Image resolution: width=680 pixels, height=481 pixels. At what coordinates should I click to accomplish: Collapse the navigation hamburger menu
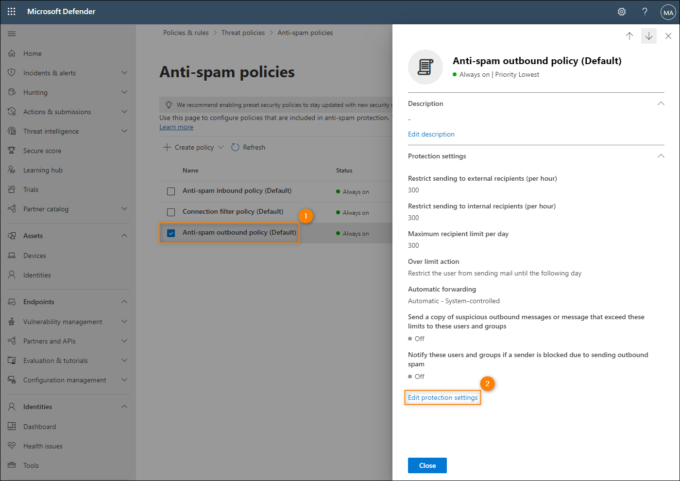[12, 34]
